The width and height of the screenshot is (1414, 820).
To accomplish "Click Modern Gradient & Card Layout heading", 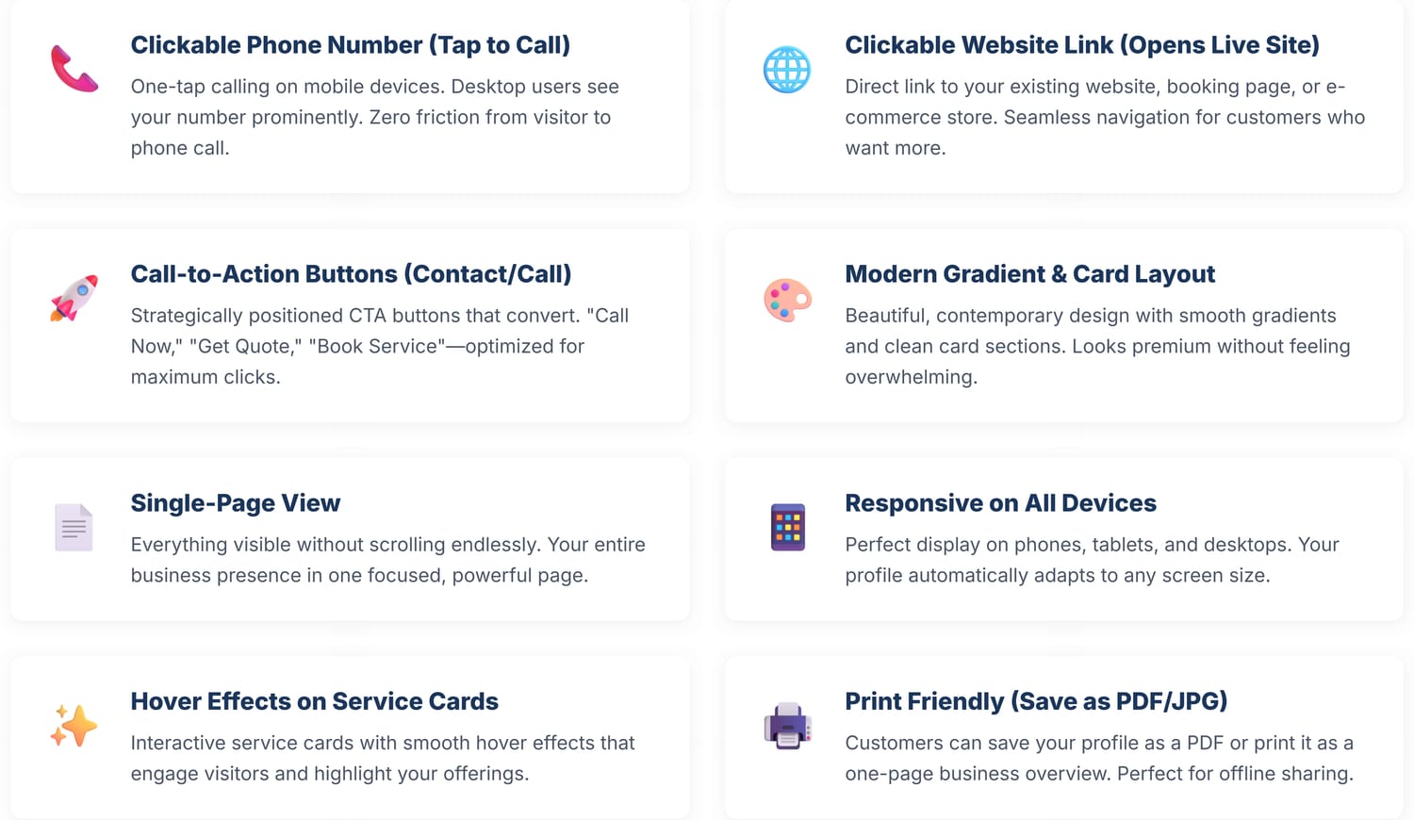I will pos(1029,274).
